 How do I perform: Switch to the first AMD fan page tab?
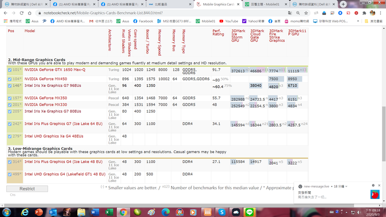point(74,4)
